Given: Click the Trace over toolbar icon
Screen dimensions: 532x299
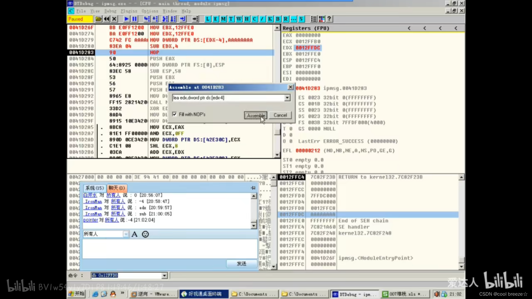Looking at the screenshot, I should click(x=173, y=19).
